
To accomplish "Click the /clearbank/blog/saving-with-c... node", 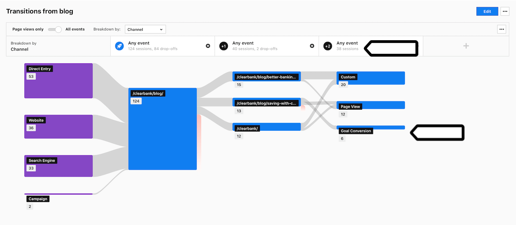I will pos(266,102).
